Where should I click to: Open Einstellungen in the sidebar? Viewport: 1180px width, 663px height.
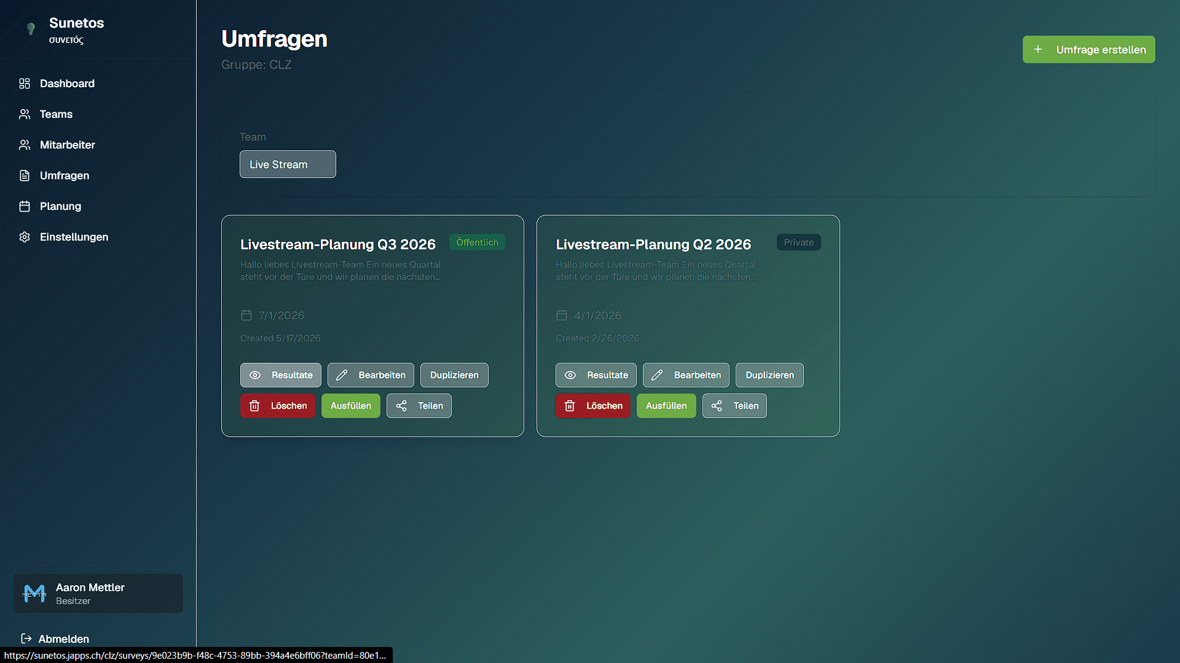click(98, 237)
